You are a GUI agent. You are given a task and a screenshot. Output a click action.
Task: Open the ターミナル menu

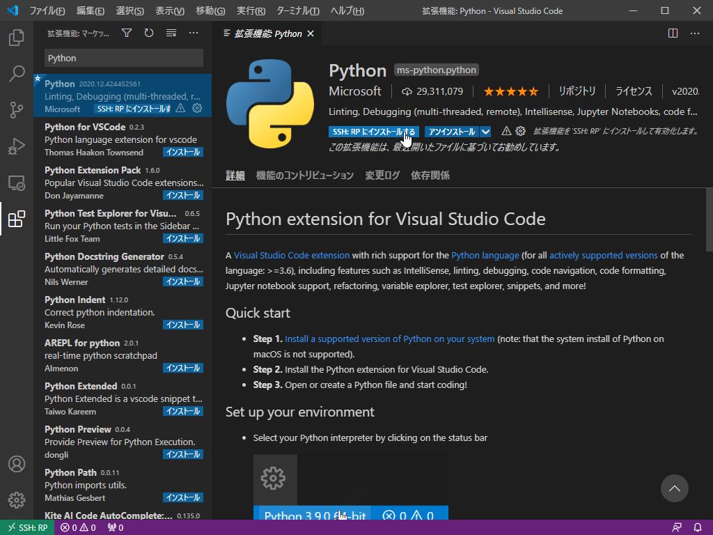[x=297, y=10]
